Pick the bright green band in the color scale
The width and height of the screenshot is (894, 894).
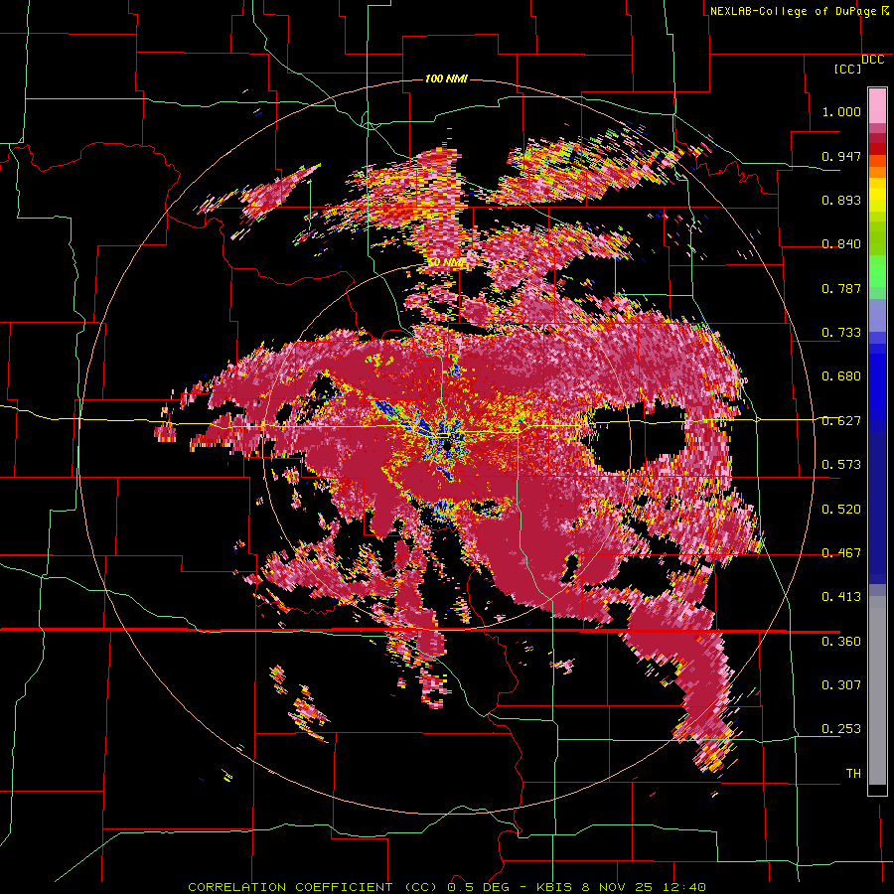[877, 271]
